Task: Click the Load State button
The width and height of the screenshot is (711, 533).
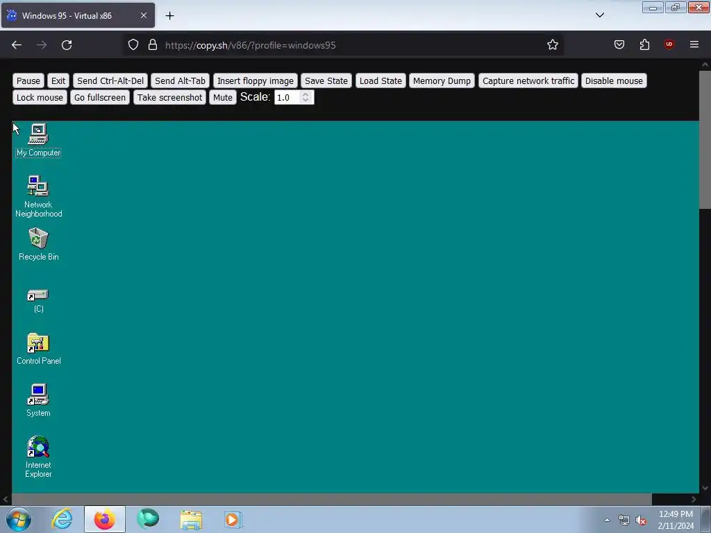Action: [380, 81]
